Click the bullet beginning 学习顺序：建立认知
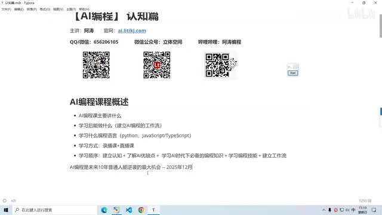The height and width of the screenshot is (215, 382). [182, 155]
